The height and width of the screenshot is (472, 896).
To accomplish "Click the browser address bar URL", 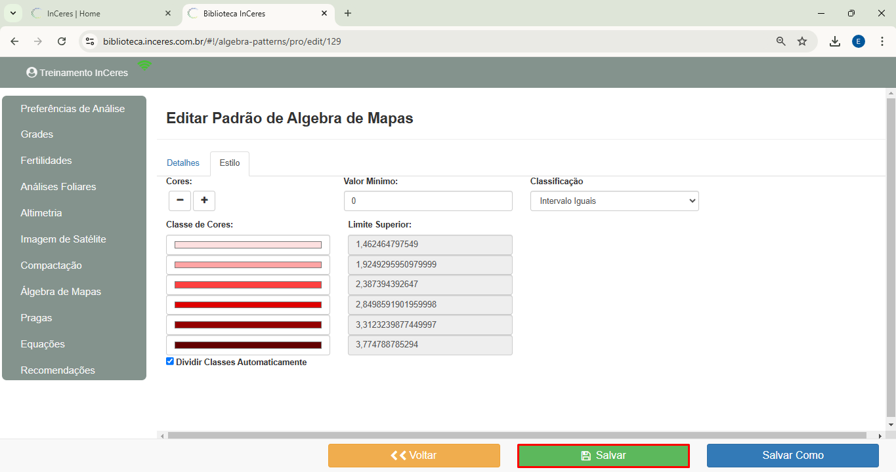I will (222, 41).
